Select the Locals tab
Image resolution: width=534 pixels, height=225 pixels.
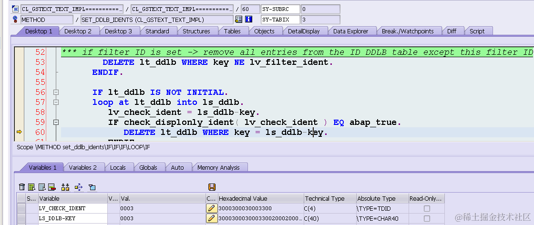click(x=117, y=167)
